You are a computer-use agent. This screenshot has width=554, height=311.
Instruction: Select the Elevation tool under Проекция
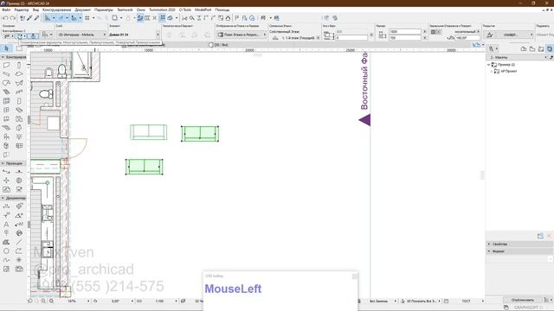tap(19, 171)
